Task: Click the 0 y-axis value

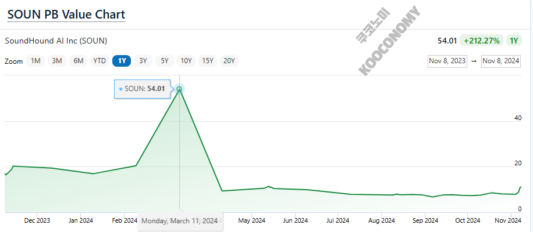Action: 520,209
